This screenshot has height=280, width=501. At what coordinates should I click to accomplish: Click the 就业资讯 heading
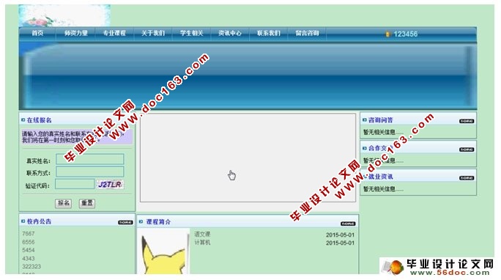click(x=381, y=177)
